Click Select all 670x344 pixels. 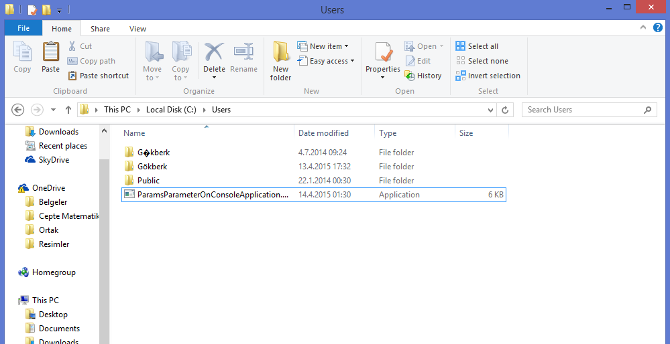(x=477, y=46)
